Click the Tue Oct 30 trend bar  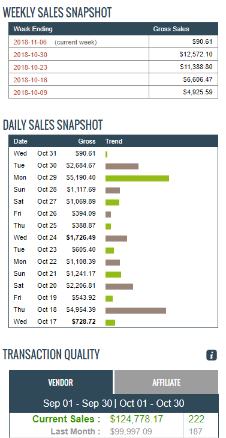[122, 166]
